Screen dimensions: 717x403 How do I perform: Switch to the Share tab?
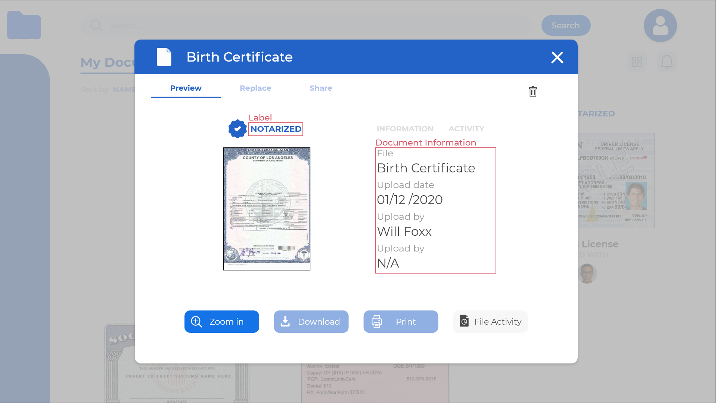[320, 88]
